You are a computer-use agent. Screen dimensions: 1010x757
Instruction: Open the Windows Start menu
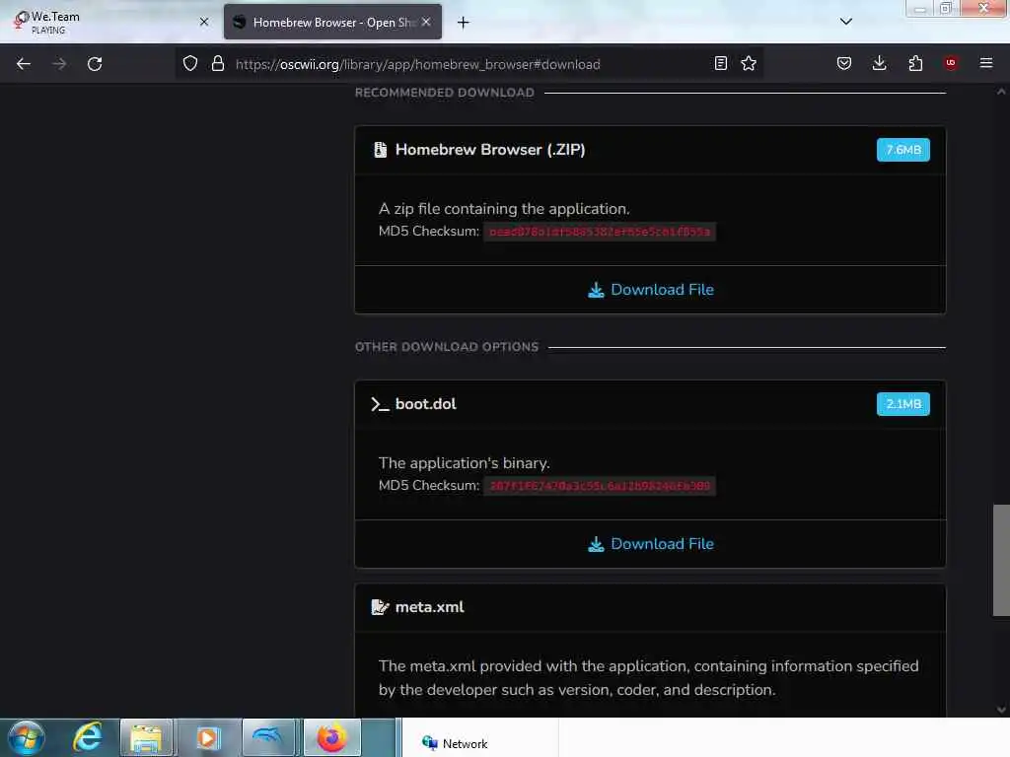click(27, 737)
